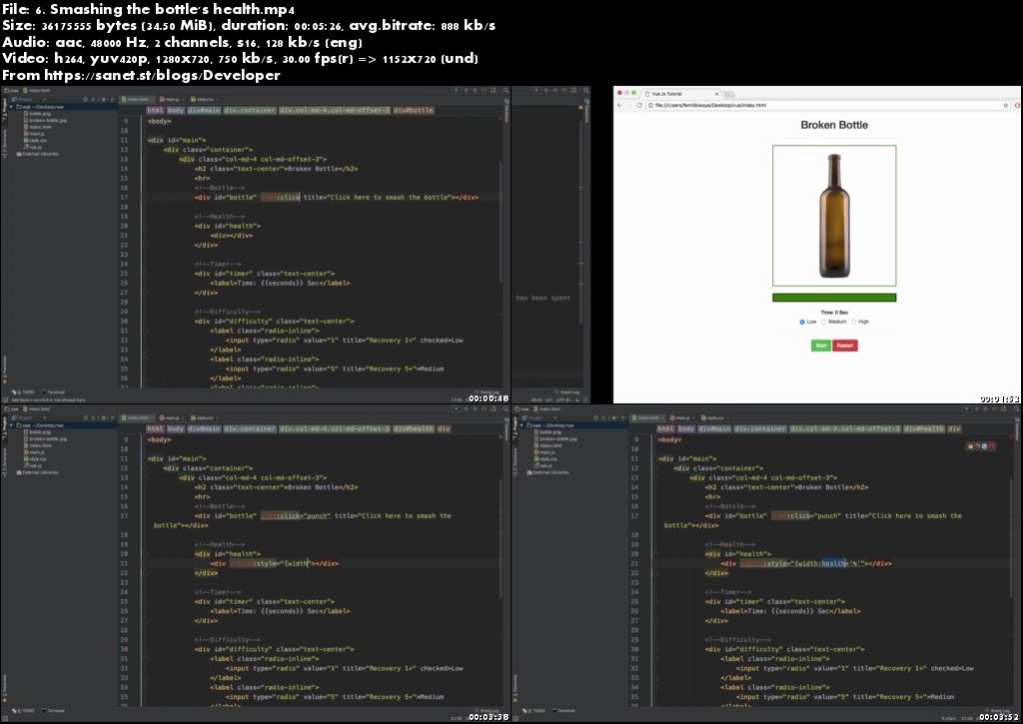
Task: Click div.container breadcrumb in 00:03:52 frame
Action: pyautogui.click(x=760, y=428)
